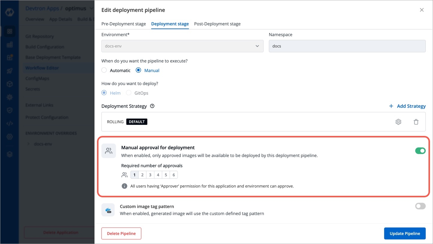This screenshot has height=244, width=433.
Task: Click the Delete Pipeline button
Action: point(121,234)
